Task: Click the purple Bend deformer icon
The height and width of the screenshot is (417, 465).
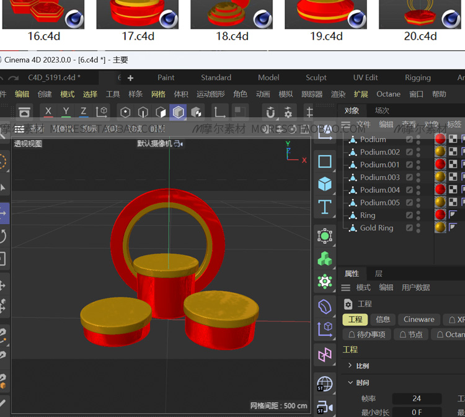Action: tap(325, 306)
